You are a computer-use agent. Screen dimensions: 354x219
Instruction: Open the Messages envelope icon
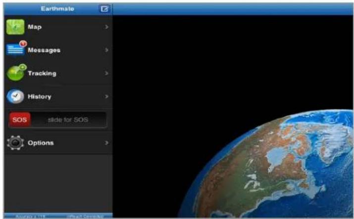(x=15, y=49)
